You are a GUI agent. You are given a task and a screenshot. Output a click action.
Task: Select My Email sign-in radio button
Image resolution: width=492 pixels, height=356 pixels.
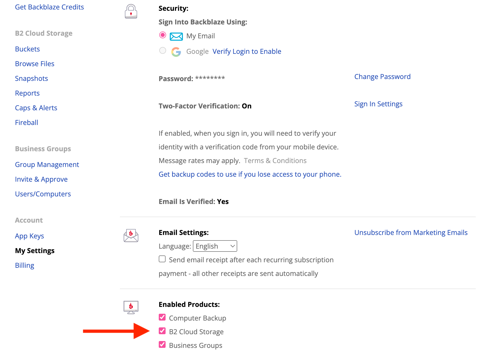click(163, 35)
